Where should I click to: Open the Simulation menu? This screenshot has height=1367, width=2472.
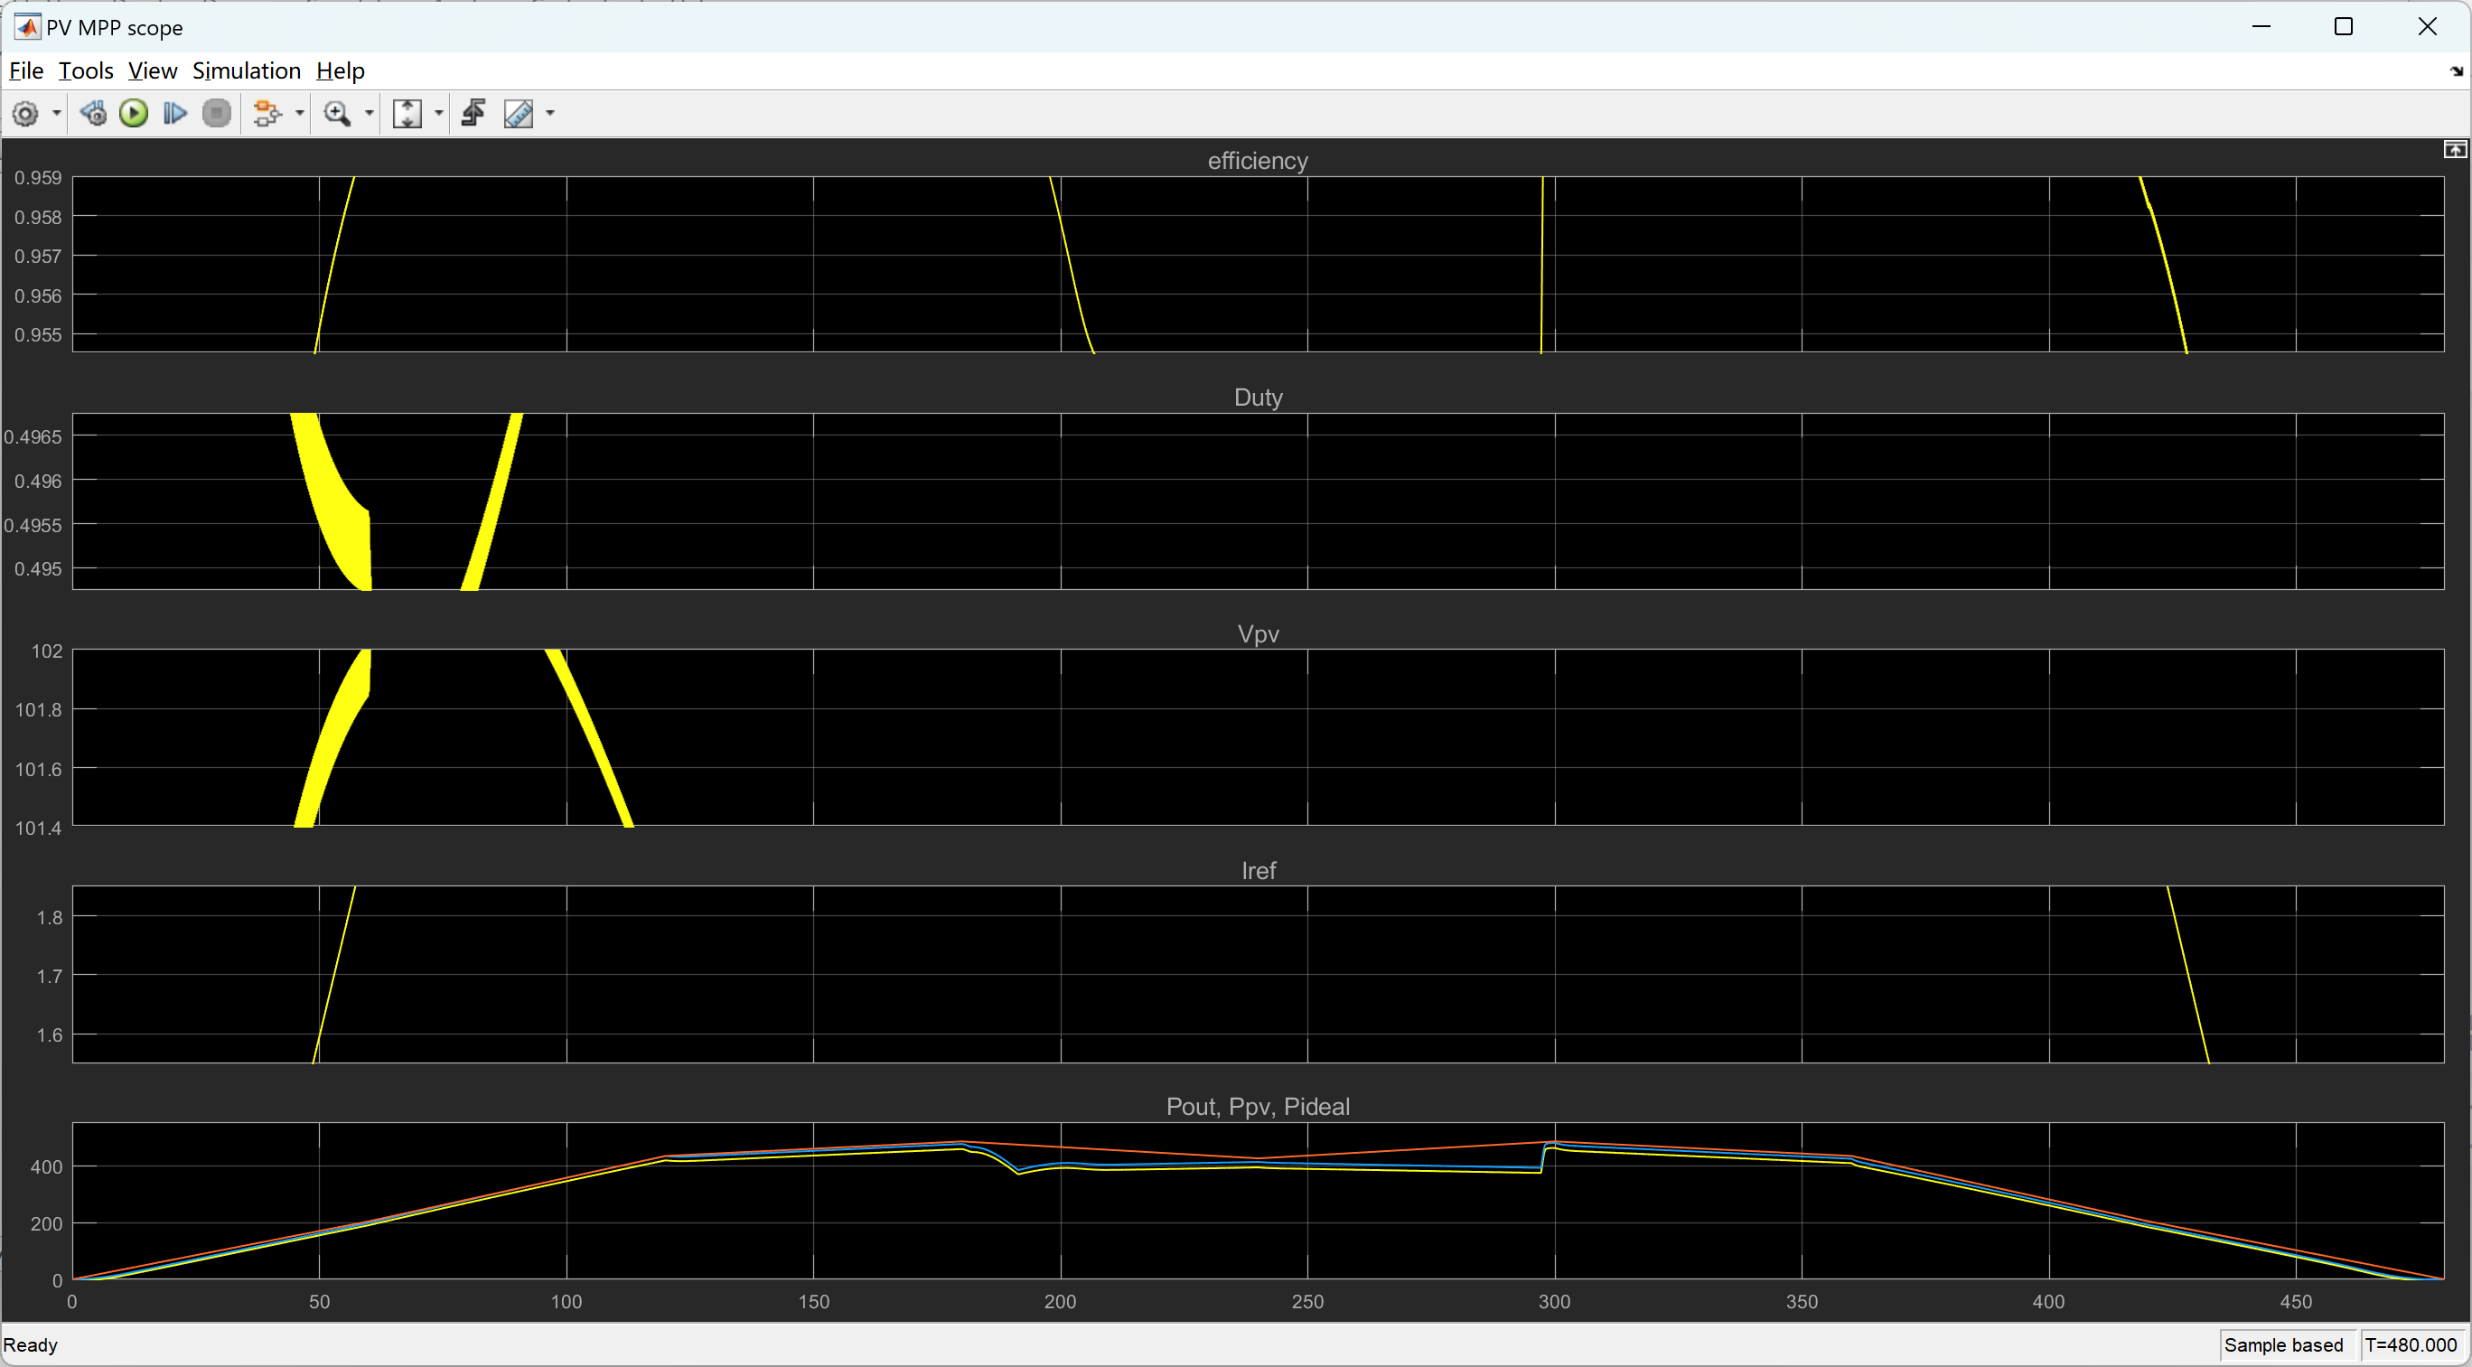(244, 69)
